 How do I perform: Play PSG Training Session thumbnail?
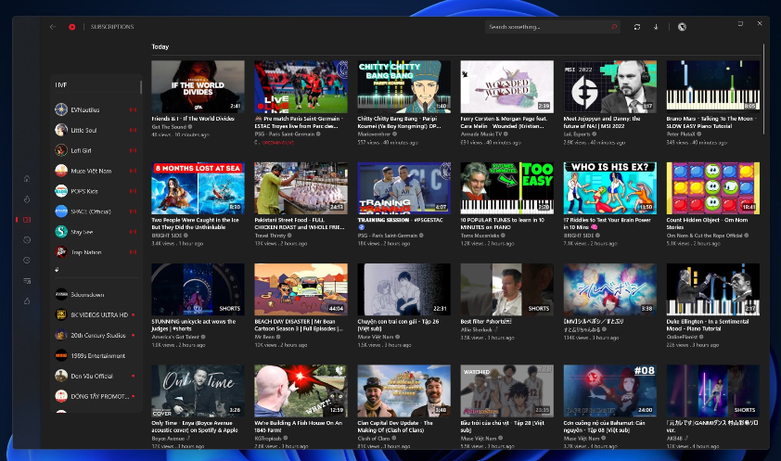pyautogui.click(x=403, y=188)
